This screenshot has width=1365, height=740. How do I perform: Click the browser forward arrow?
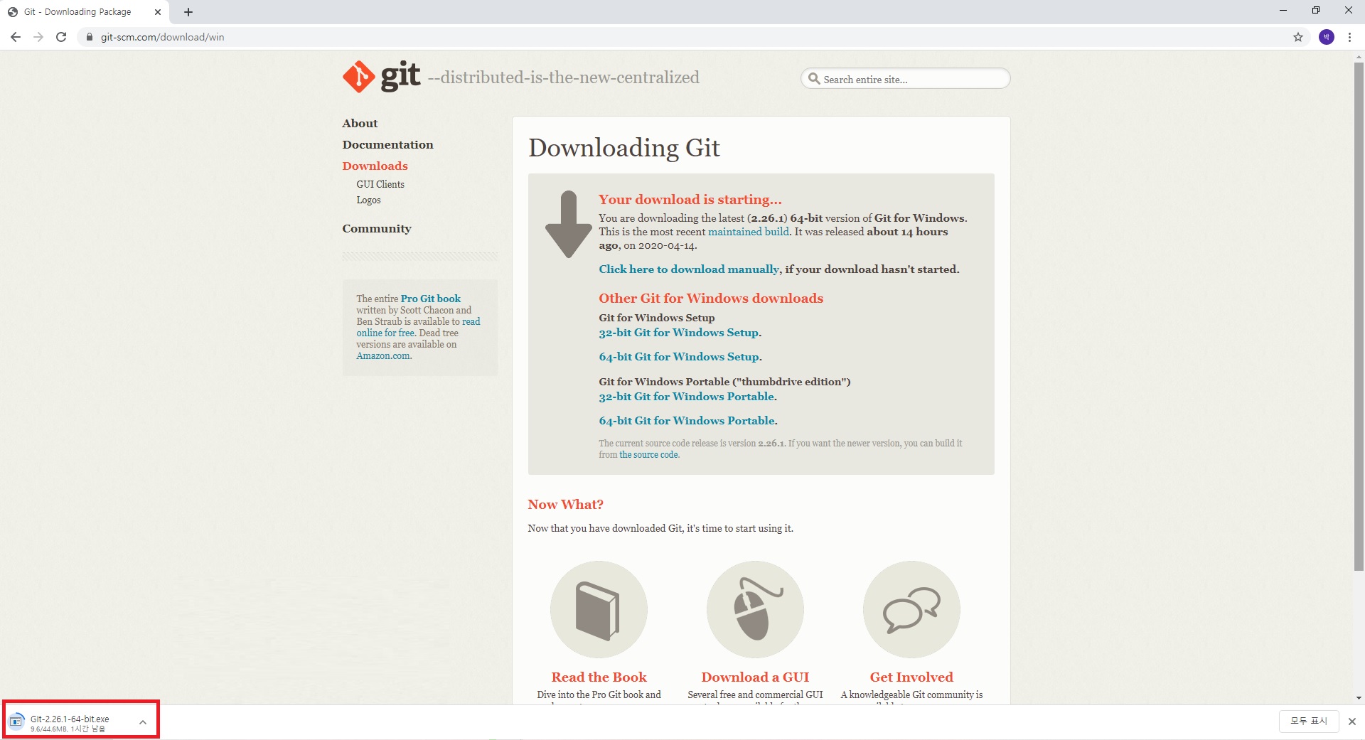point(38,37)
